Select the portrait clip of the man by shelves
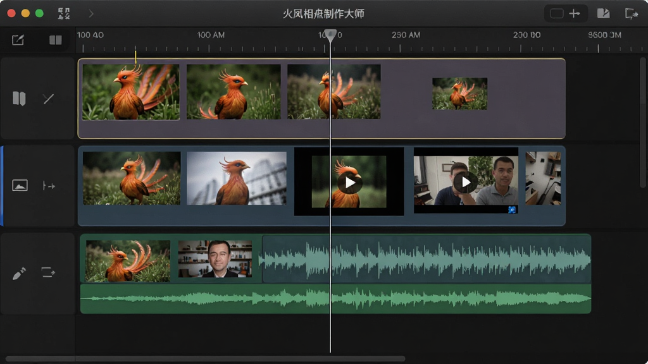The height and width of the screenshot is (364, 648). 215,258
